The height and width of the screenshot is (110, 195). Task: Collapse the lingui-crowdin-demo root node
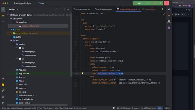pyautogui.click(x=8, y=15)
